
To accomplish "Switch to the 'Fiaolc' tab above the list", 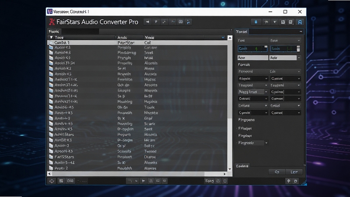I will pyautogui.click(x=54, y=32).
